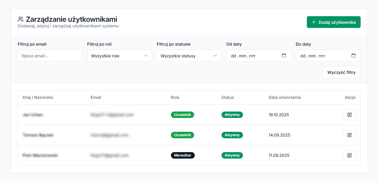Click edit icon for Tomasz Bączek row
Screen dimensions: 378x183
(349, 135)
